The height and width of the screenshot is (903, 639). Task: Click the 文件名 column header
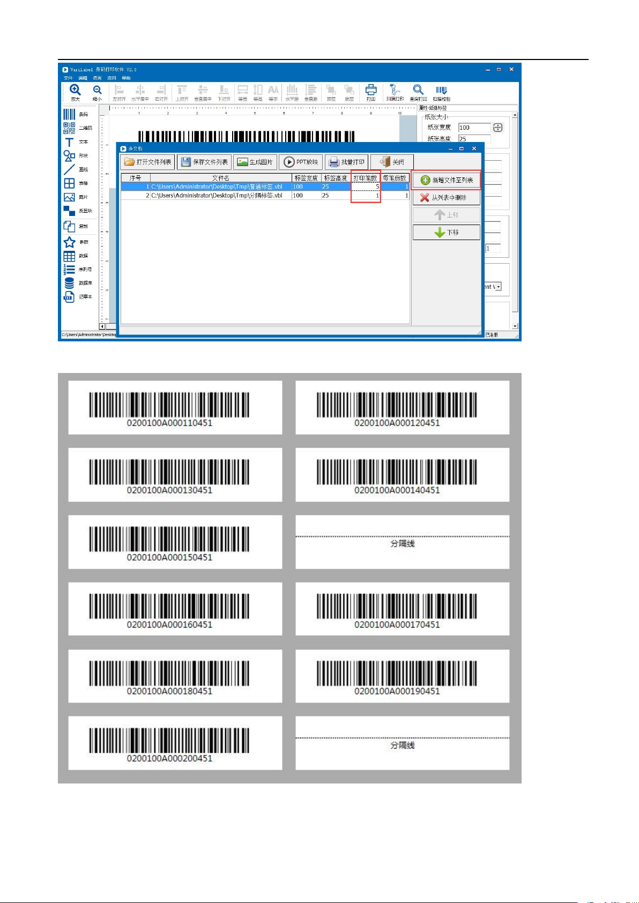point(221,178)
